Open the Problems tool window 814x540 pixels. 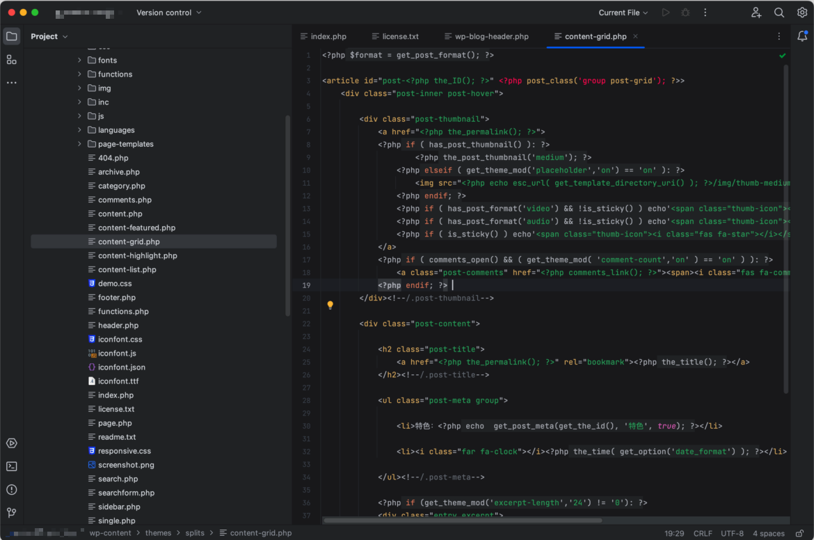coord(11,489)
